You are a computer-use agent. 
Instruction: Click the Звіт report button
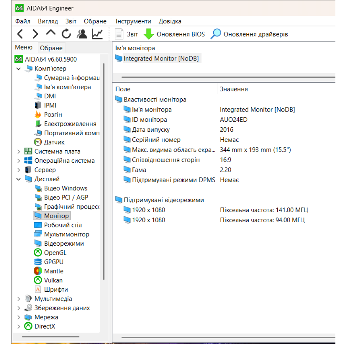point(126,34)
